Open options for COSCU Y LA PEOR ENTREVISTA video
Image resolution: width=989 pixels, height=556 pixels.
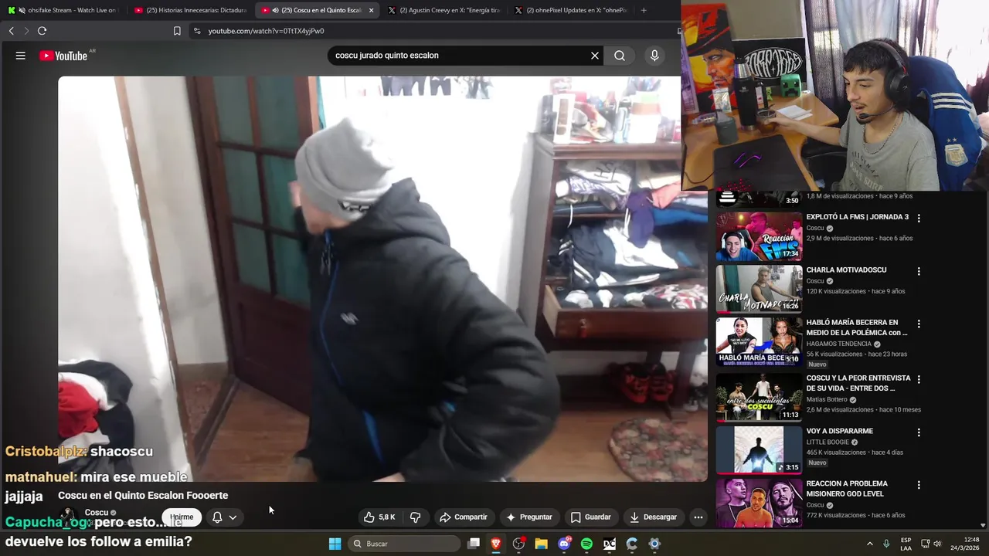point(919,379)
